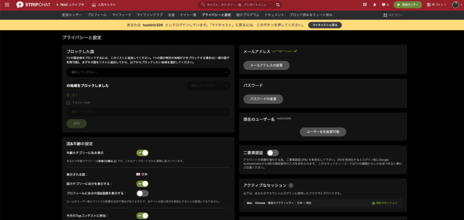464x220 pixels.
Task: Click the 人気キャスト trophy icon
Action: coord(93,5)
